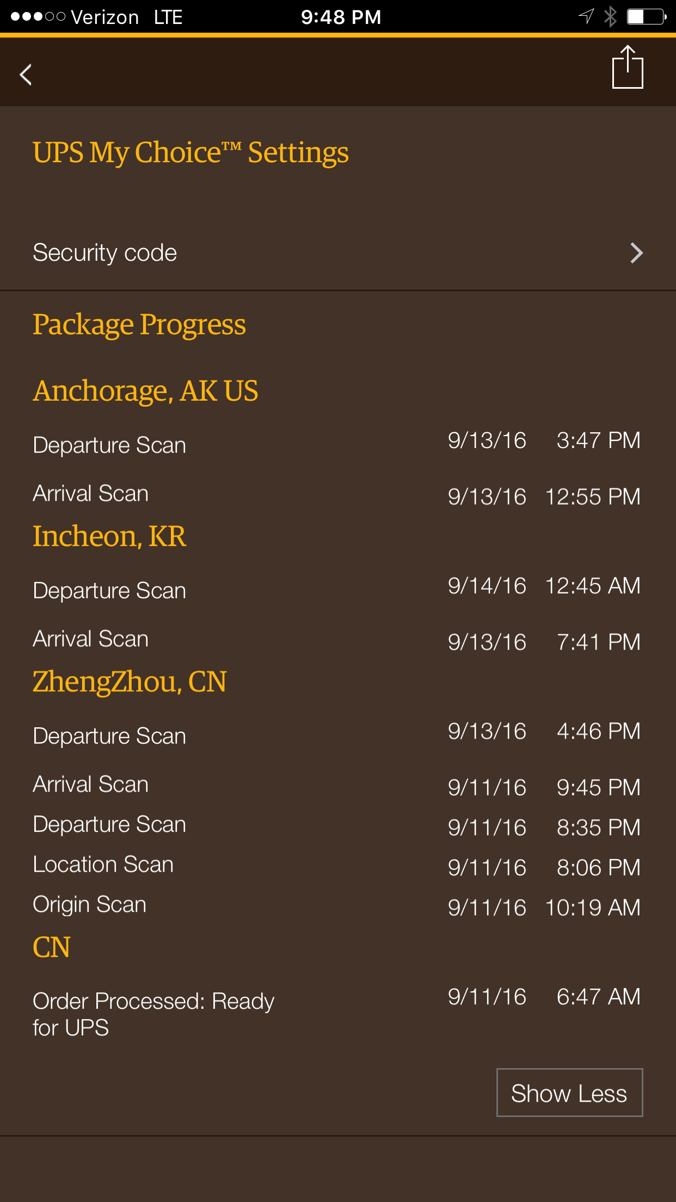The height and width of the screenshot is (1202, 676).
Task: Select the Package Progress heading
Action: pyautogui.click(x=139, y=325)
